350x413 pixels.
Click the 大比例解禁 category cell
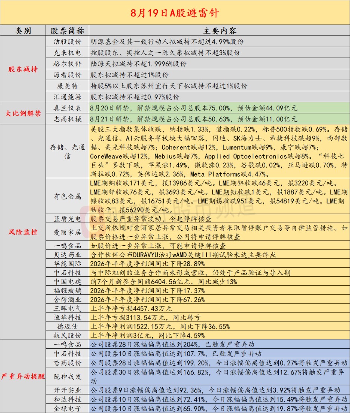pyautogui.click(x=23, y=113)
